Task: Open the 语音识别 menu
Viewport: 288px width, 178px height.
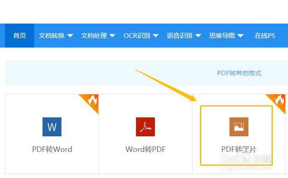Action: pyautogui.click(x=179, y=36)
